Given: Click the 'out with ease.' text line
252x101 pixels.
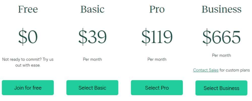Looking at the screenshot, I should tap(28, 65).
